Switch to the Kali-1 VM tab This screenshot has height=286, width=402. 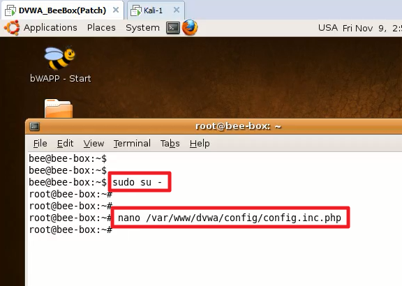(156, 10)
